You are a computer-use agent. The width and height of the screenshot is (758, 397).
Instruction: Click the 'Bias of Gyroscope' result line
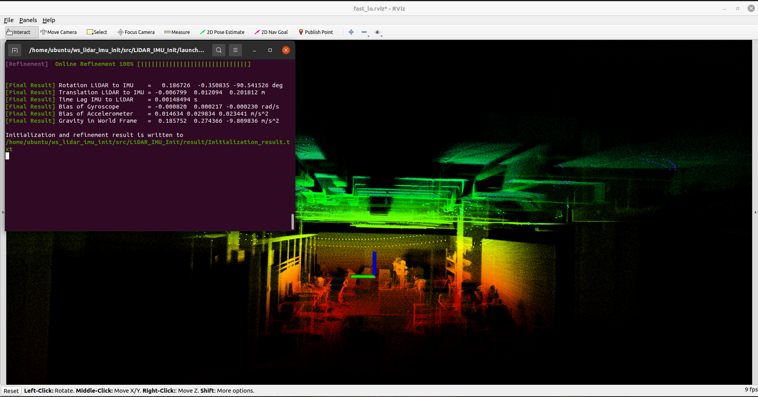click(x=142, y=107)
